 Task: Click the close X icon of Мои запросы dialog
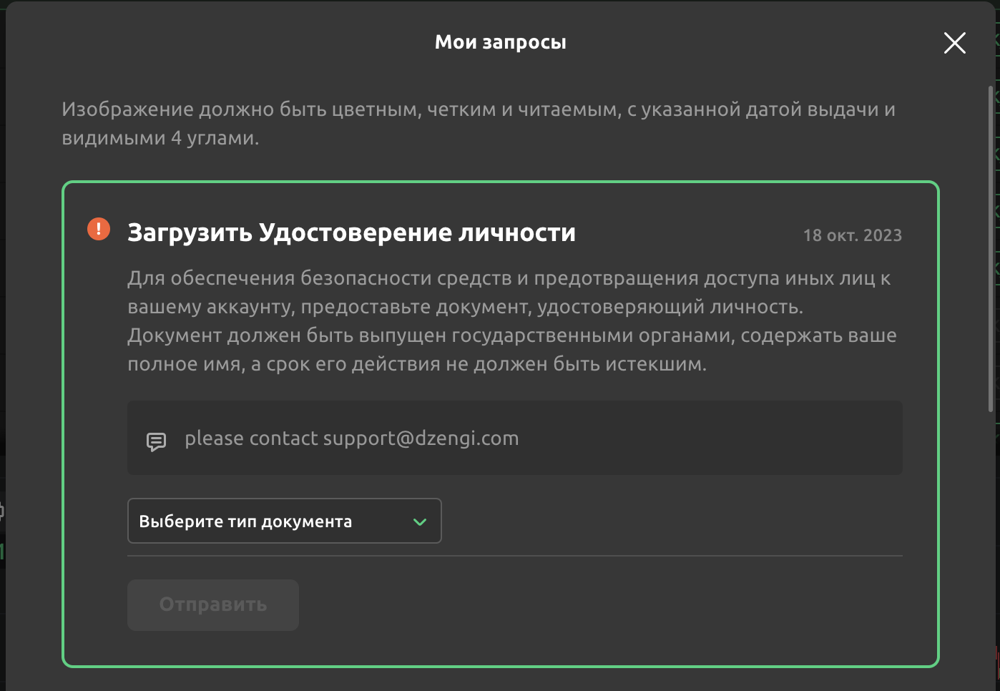coord(955,43)
